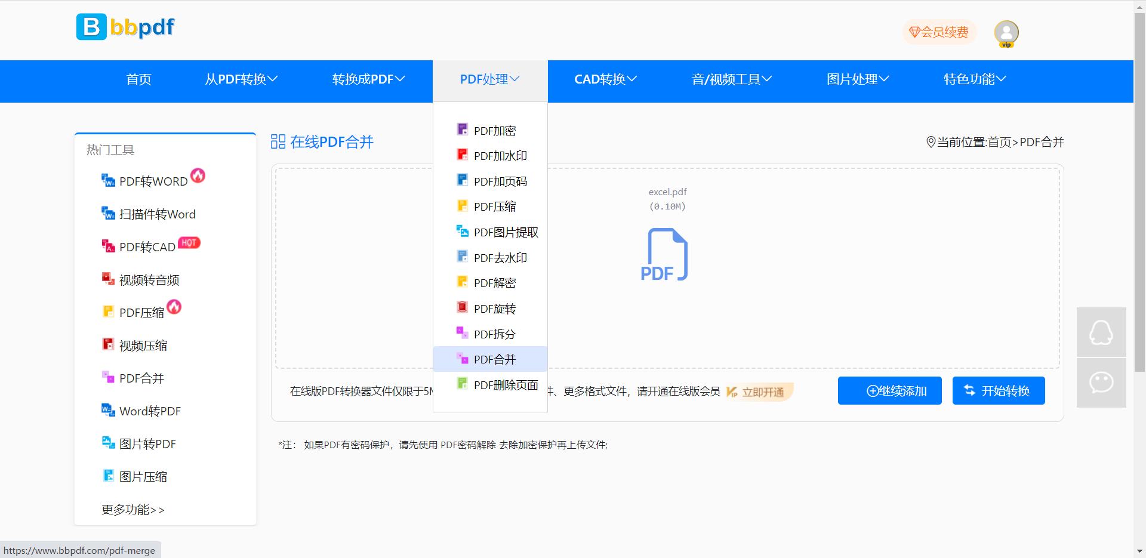Expand the 从PDF转换 menu
1146x558 pixels.
241,79
